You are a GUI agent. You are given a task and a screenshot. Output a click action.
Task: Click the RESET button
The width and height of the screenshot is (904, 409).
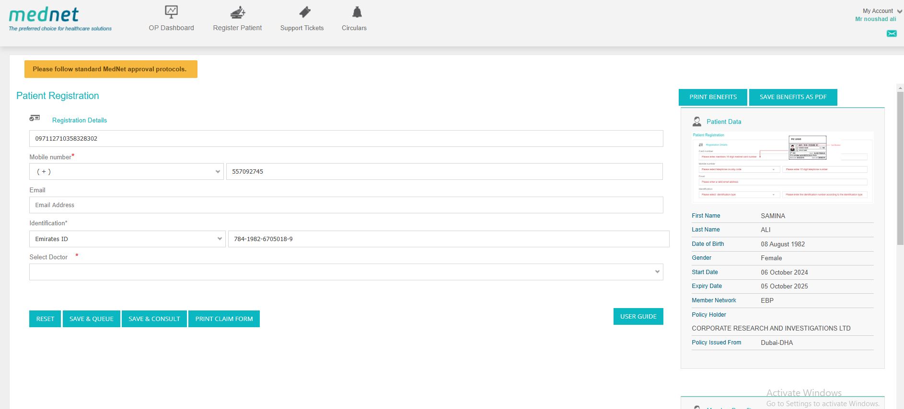click(45, 319)
